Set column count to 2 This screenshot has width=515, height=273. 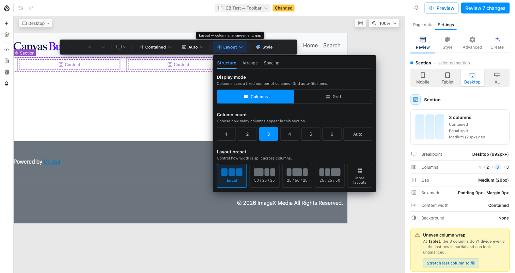click(x=247, y=134)
